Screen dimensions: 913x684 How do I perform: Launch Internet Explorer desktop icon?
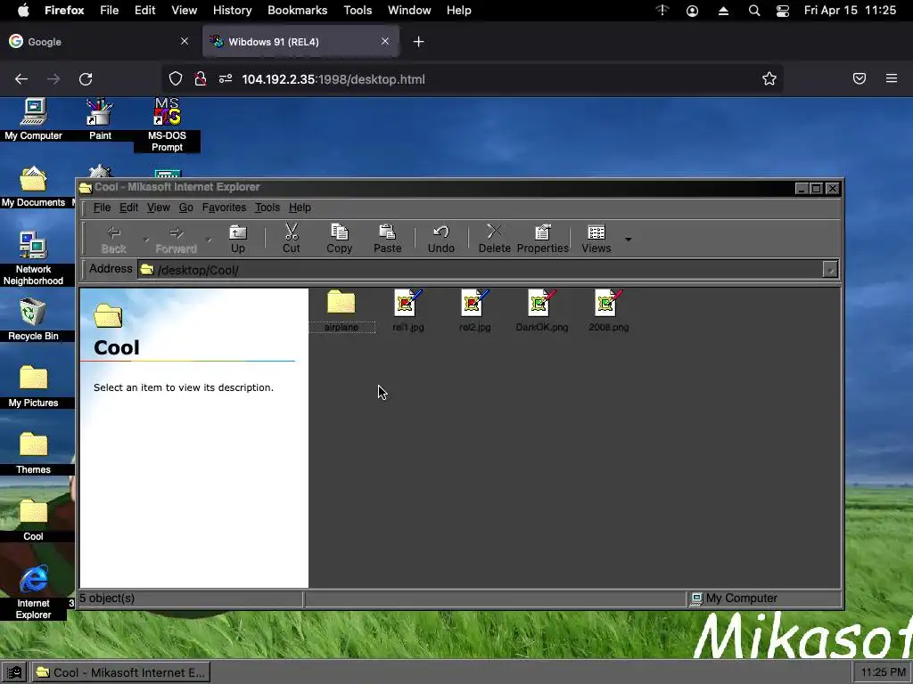(33, 592)
